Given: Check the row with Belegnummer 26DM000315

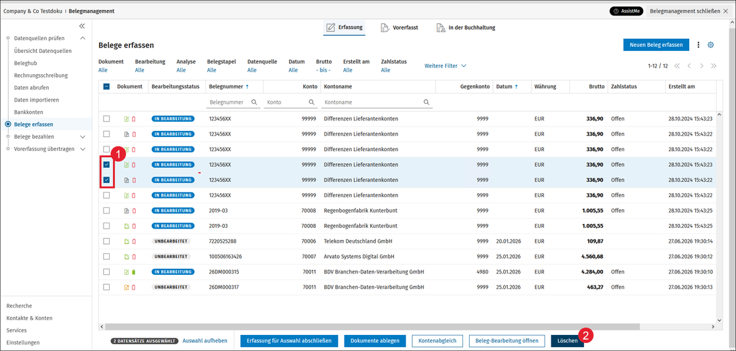Looking at the screenshot, I should tap(106, 271).
